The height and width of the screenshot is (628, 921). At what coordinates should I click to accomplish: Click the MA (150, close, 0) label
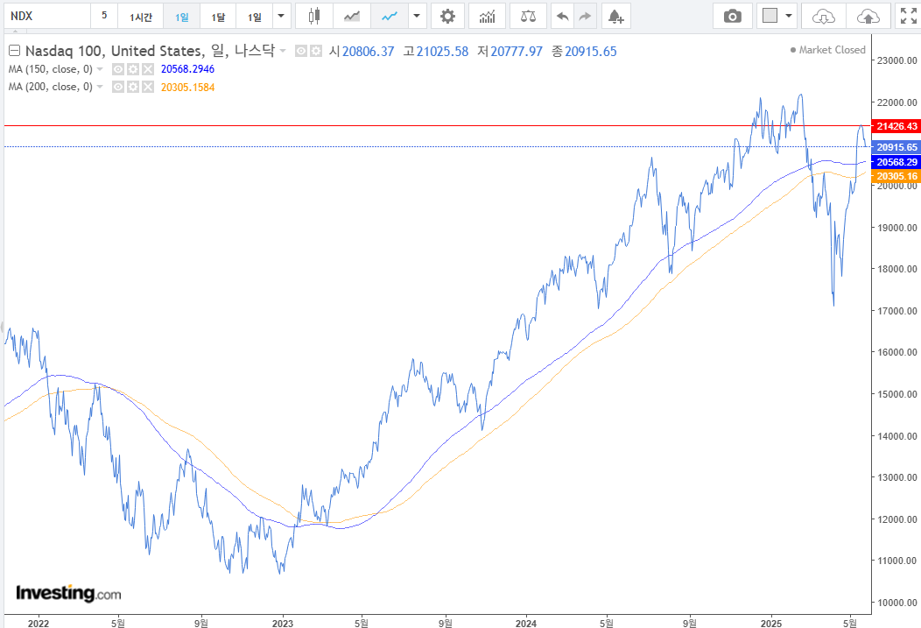[x=51, y=69]
